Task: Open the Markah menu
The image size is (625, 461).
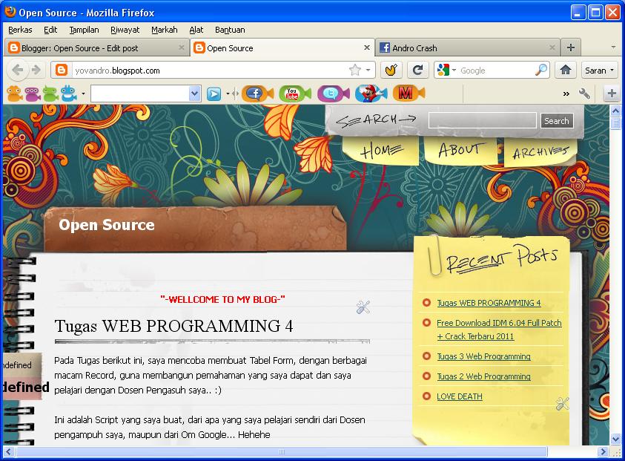Action: [165, 30]
